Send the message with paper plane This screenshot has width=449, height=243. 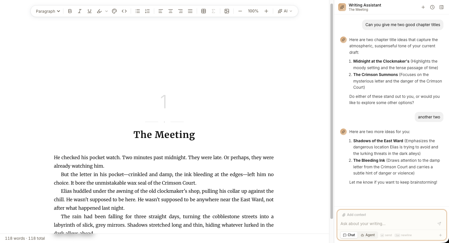point(439,224)
